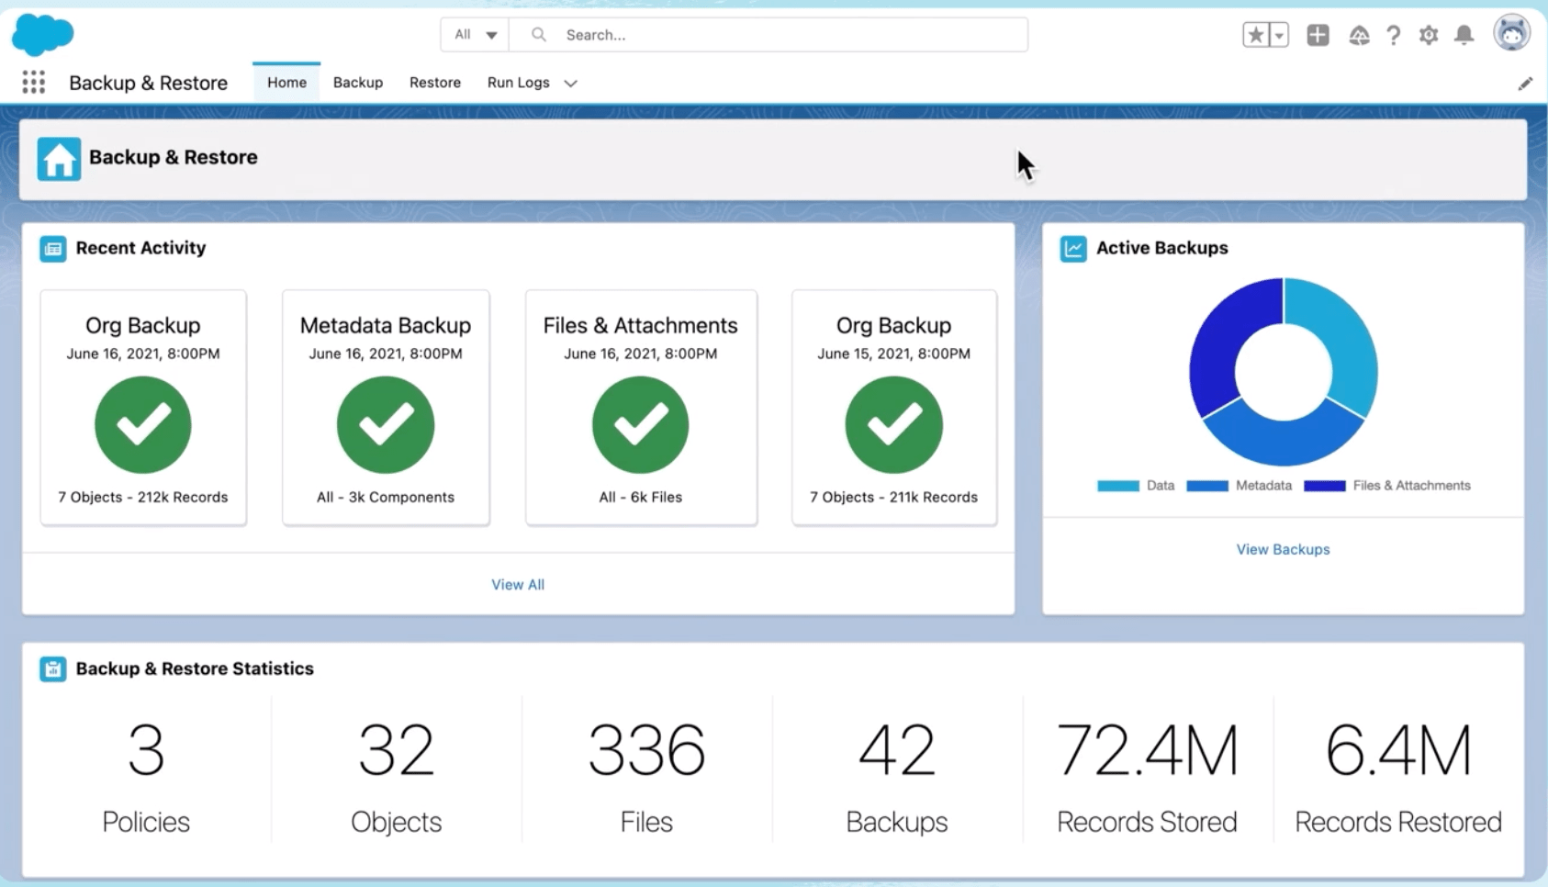
Task: Open the All search scope dropdown
Action: coord(476,35)
